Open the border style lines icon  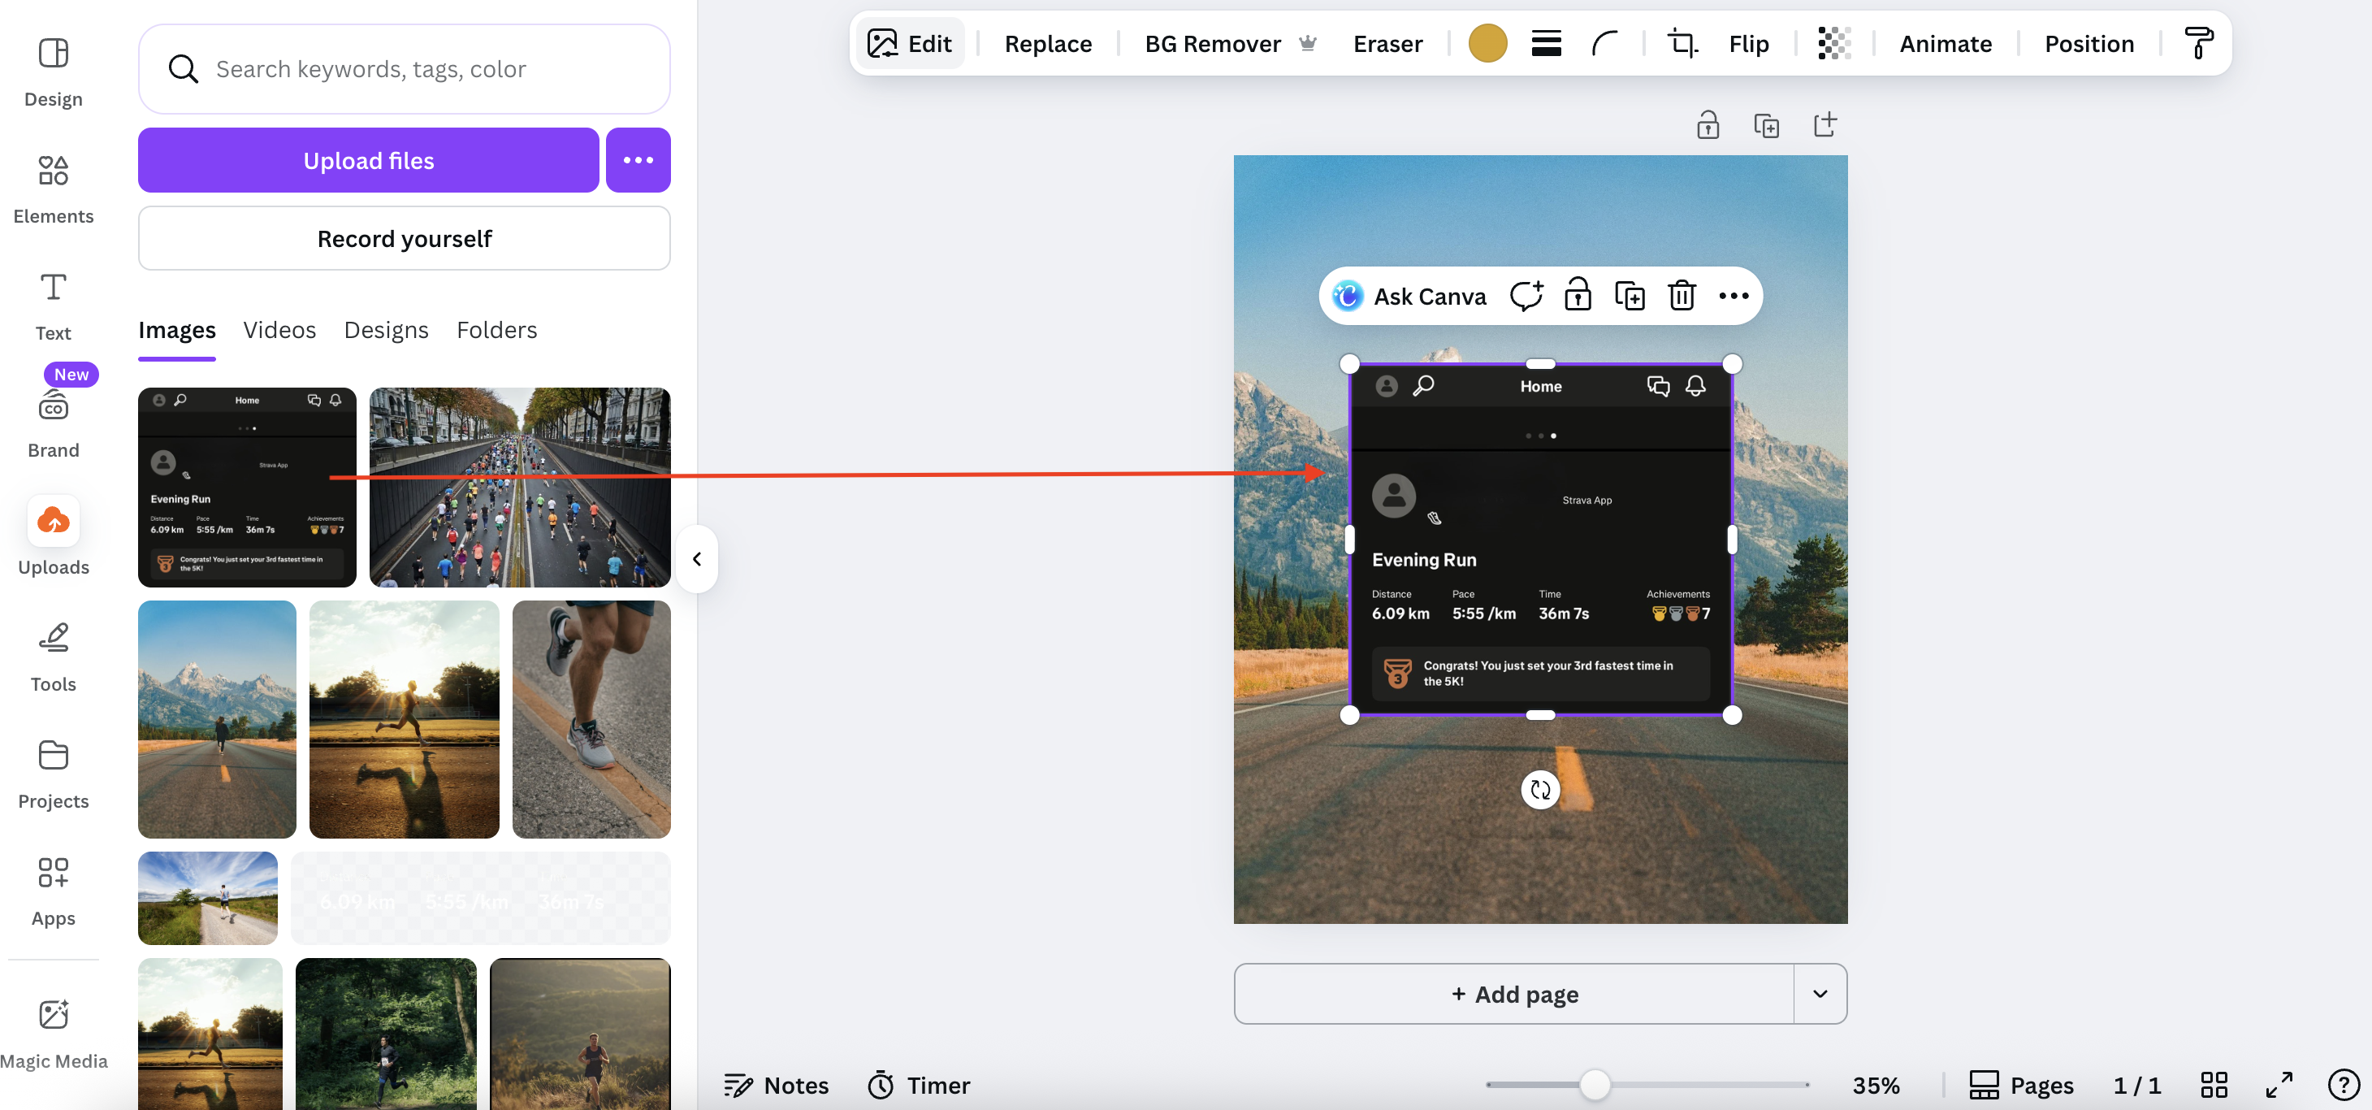point(1546,43)
